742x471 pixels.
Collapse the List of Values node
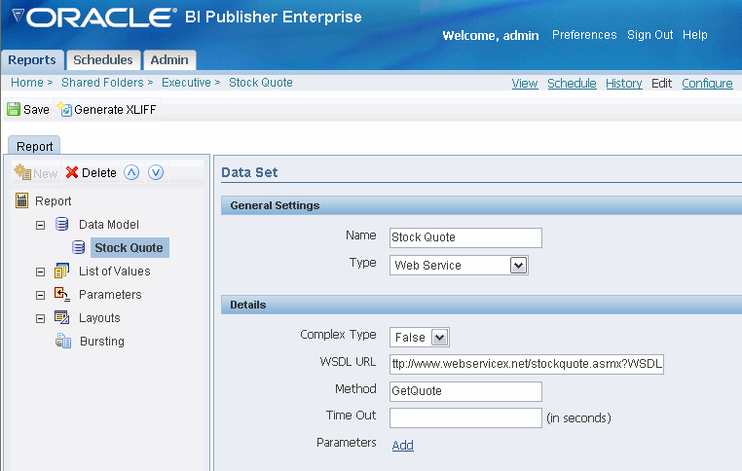point(41,272)
